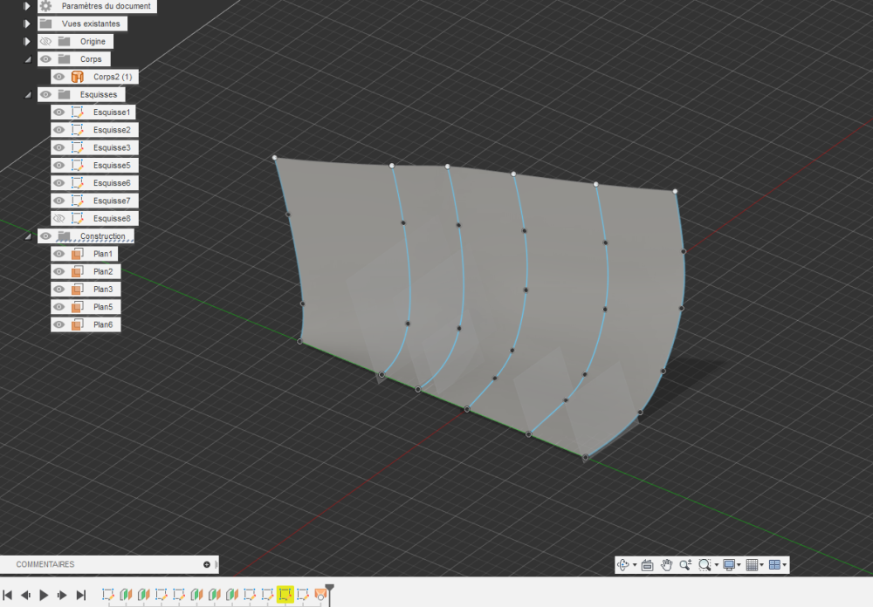This screenshot has height=607, width=873.
Task: Click the Esquisse3 sketch icon
Action: click(78, 147)
